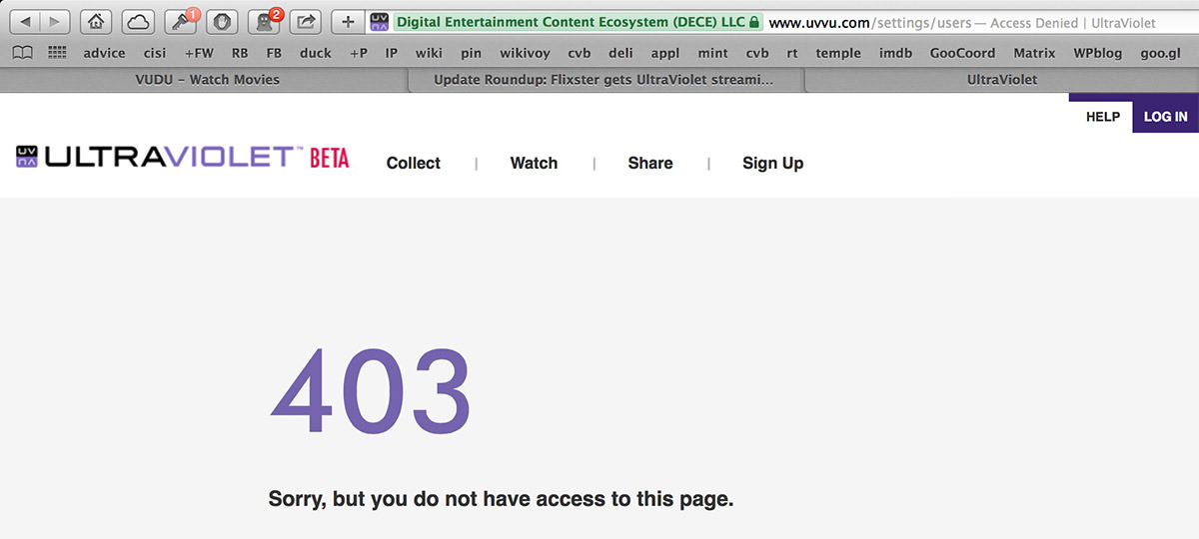1199x539 pixels.
Task: Open Top Sites grid icon
Action: coord(57,53)
